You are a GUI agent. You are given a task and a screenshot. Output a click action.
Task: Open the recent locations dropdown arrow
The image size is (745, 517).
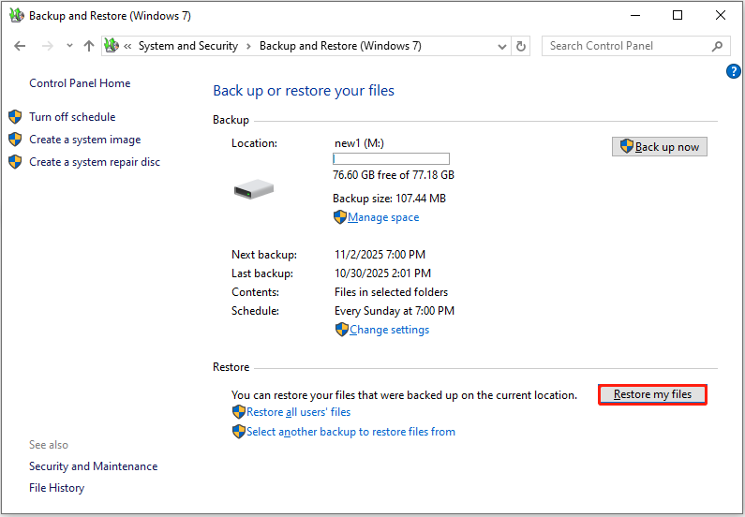point(70,46)
